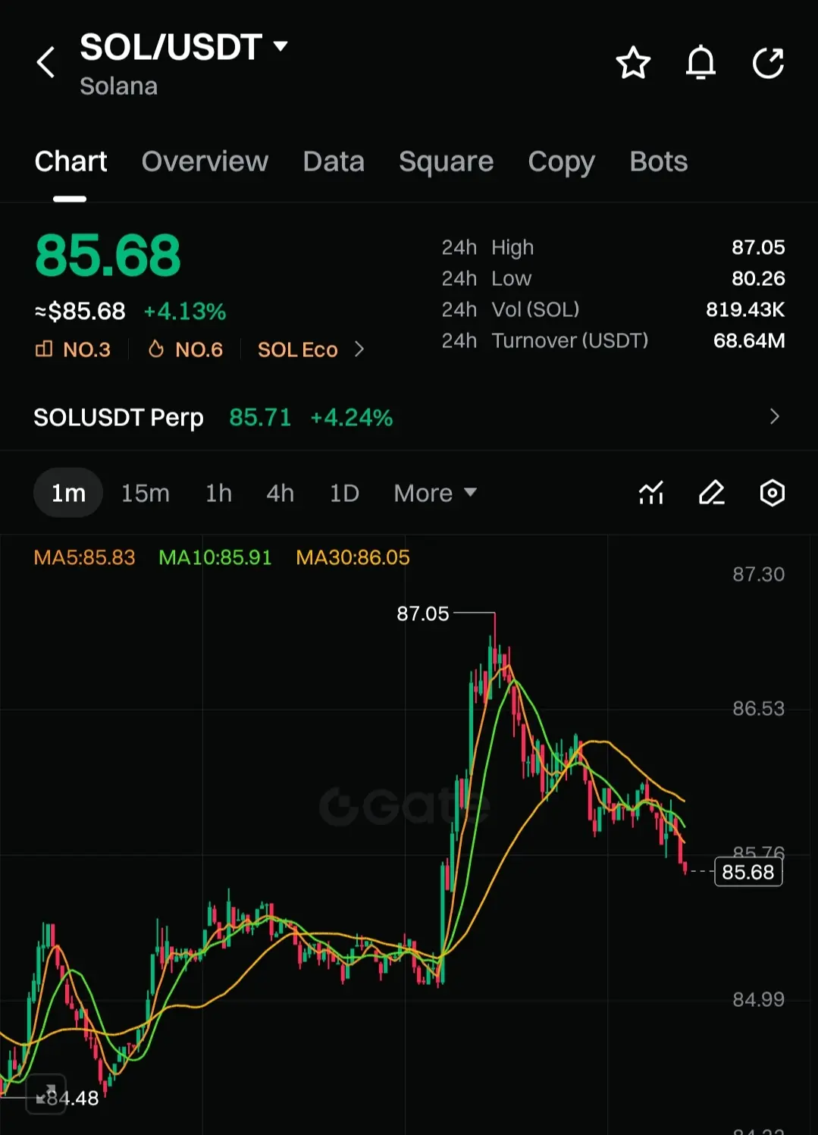Go back with the left arrow

point(46,62)
